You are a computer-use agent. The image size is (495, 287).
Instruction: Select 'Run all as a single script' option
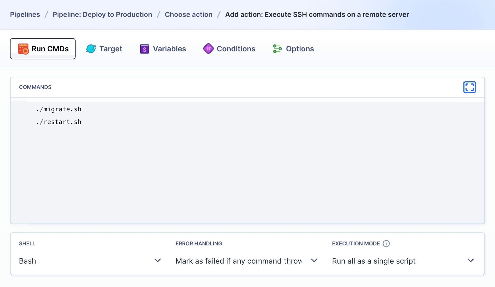click(x=373, y=261)
